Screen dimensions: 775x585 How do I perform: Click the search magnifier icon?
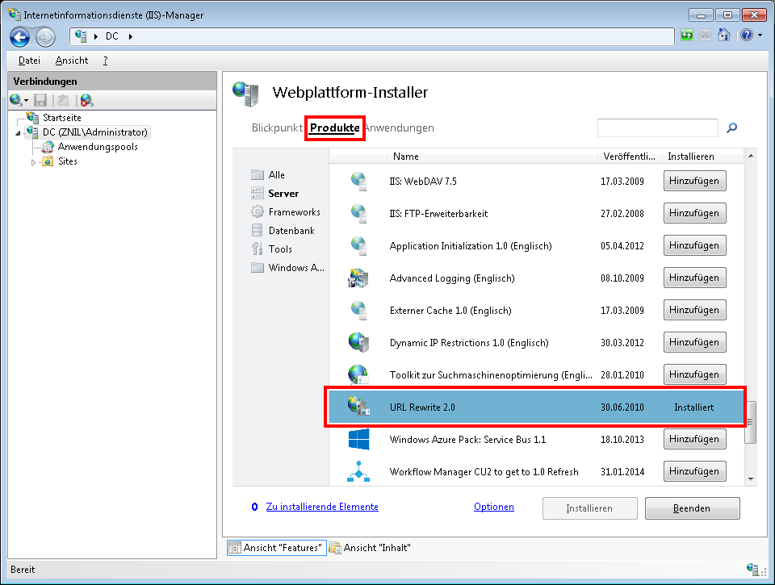point(732,127)
